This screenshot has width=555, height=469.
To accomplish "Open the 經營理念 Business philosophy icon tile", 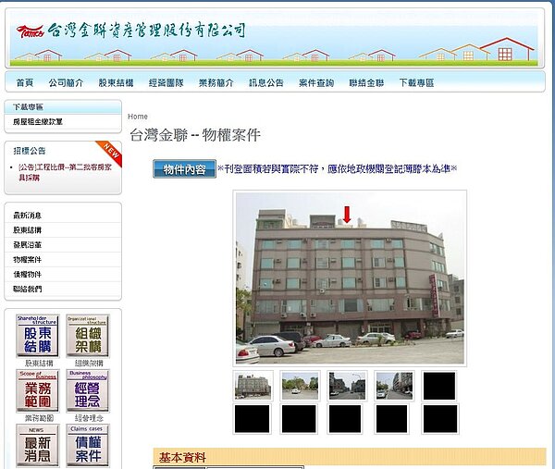I will click(88, 390).
